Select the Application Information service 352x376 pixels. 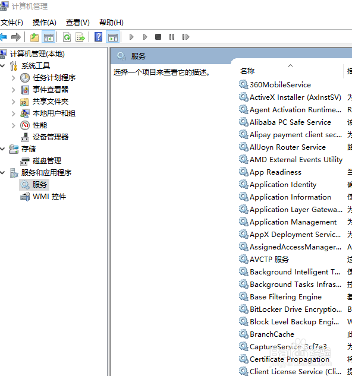click(290, 197)
